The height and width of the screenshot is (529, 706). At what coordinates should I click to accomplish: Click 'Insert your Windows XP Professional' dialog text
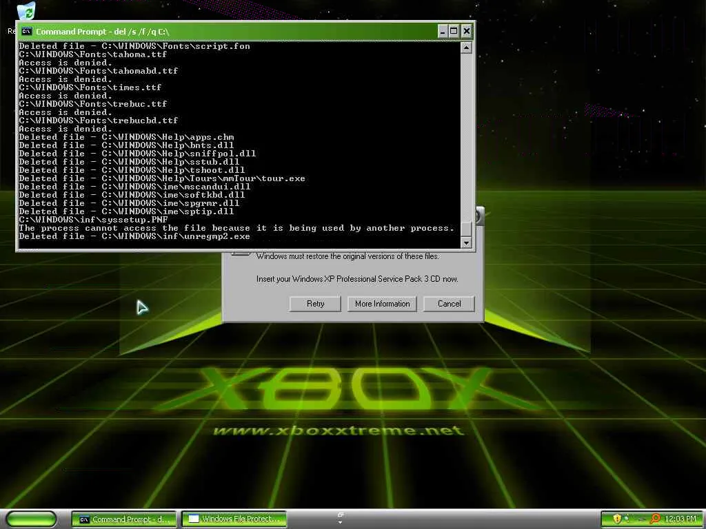coord(357,279)
